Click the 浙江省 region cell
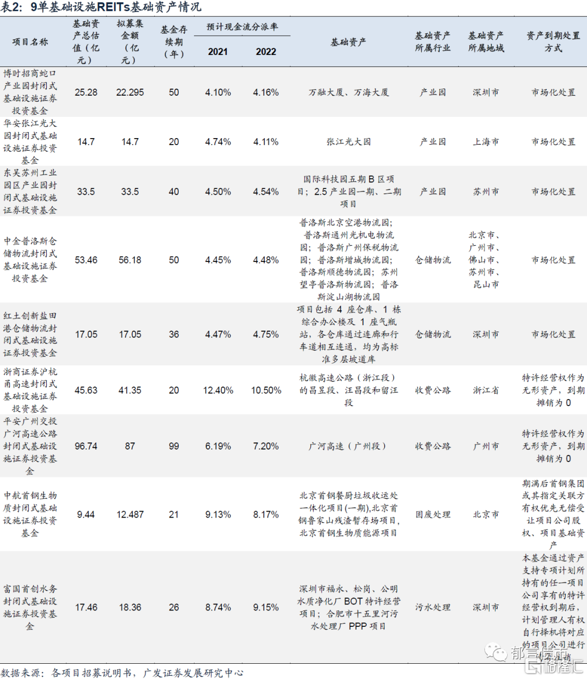 (485, 390)
